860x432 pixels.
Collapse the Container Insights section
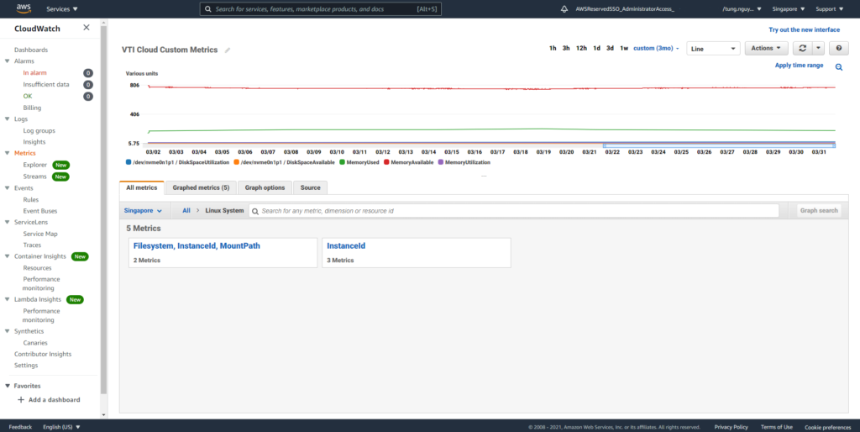tap(7, 256)
